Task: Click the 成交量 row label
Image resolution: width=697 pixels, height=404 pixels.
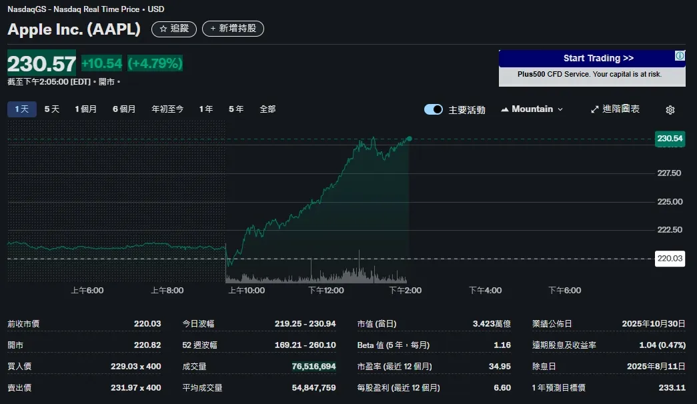Action: tap(194, 367)
